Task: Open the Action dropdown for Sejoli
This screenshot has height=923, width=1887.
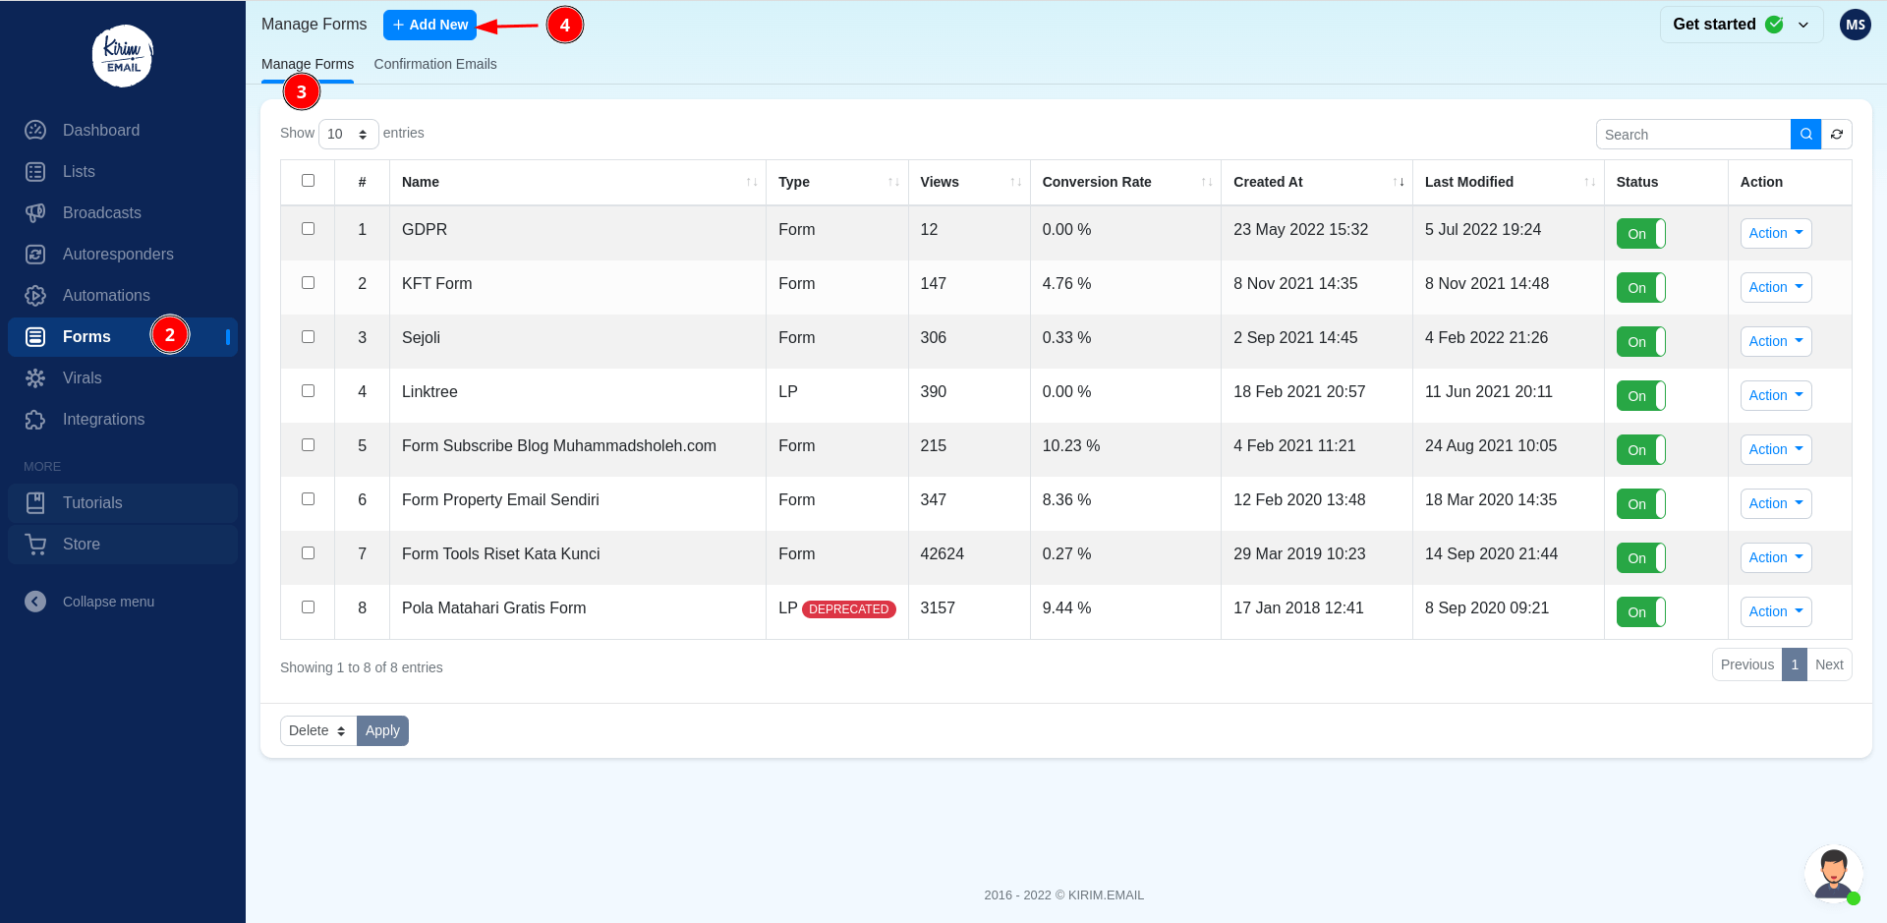Action: (x=1775, y=341)
